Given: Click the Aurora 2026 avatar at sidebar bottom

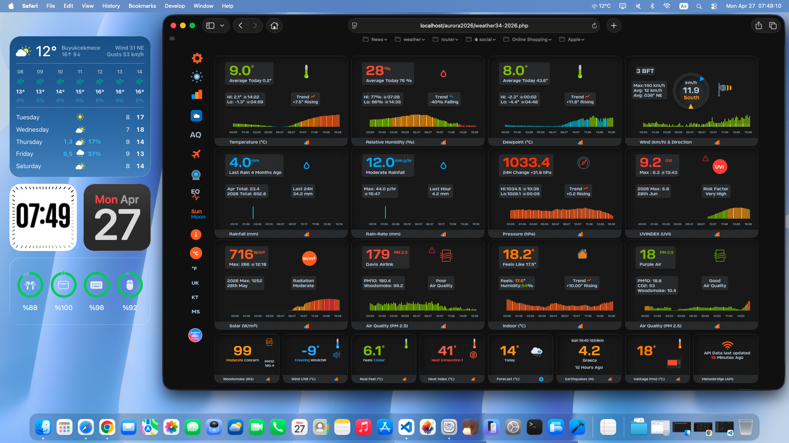Looking at the screenshot, I should click(195, 335).
